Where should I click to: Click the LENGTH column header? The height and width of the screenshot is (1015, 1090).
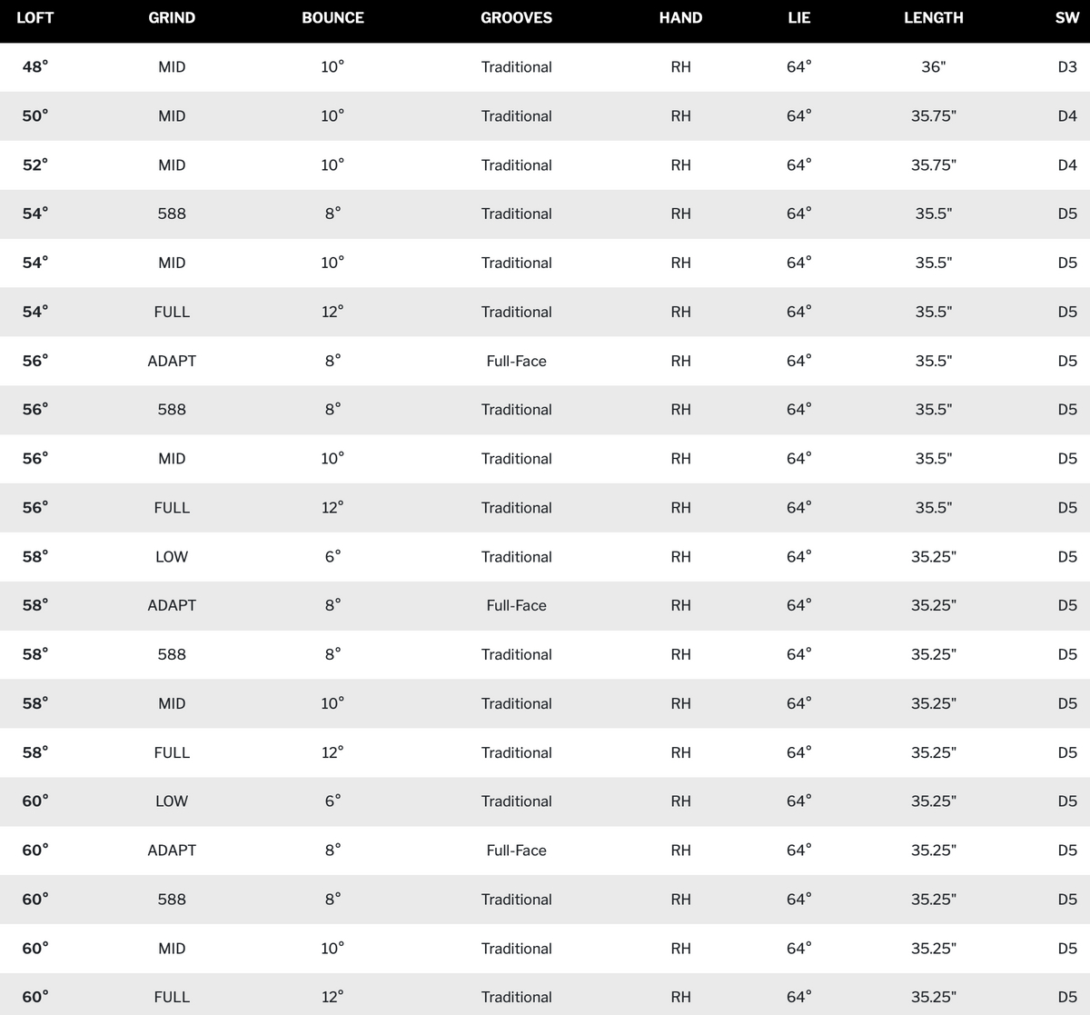[933, 18]
